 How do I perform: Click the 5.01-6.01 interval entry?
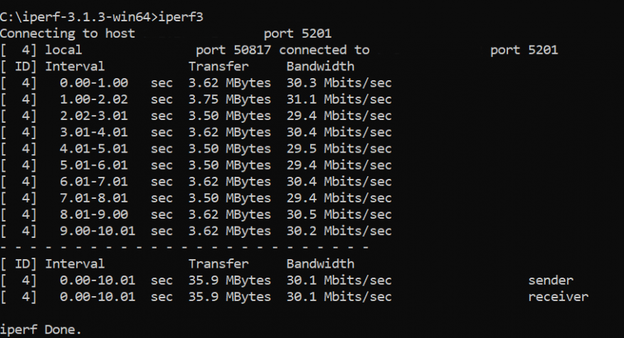[x=97, y=165]
